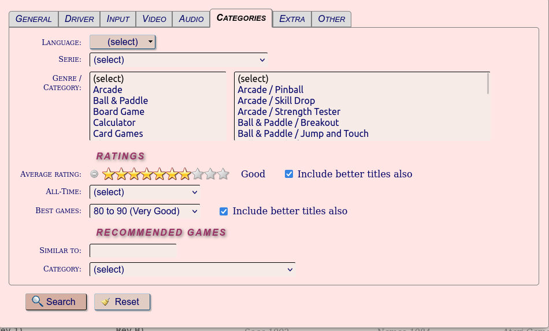
Task: Expand the Serie dropdown
Action: click(178, 60)
